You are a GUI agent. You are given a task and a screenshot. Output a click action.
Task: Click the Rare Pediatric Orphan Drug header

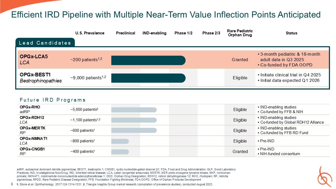point(239,33)
